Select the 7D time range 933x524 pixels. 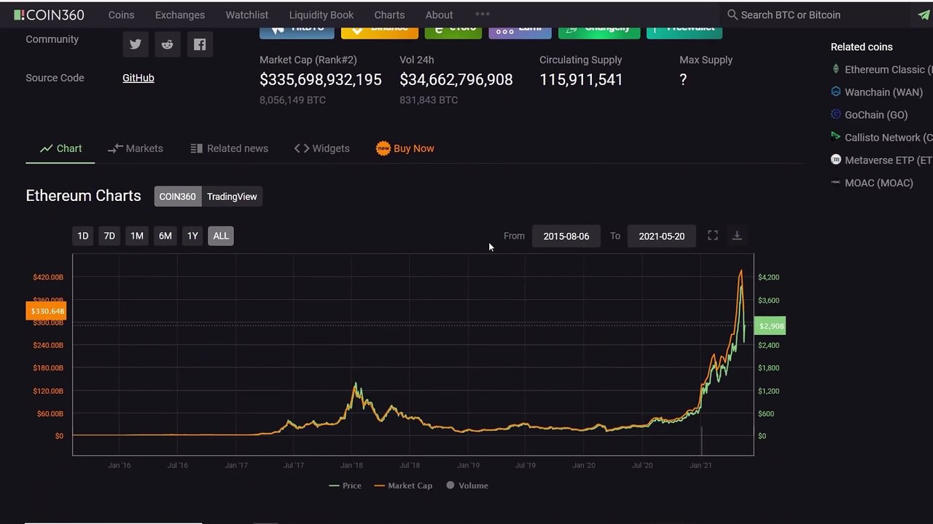(x=109, y=236)
